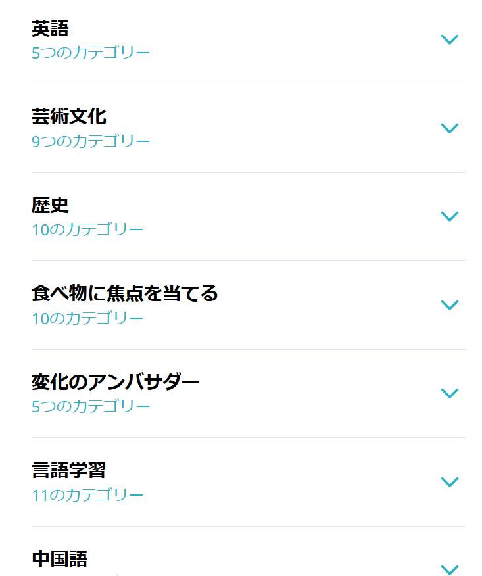
Task: Expand the 英語 section chevron
Action: tap(449, 39)
